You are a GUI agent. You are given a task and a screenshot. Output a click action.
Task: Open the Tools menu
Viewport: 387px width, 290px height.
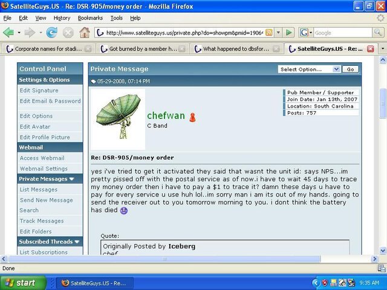[x=117, y=18]
